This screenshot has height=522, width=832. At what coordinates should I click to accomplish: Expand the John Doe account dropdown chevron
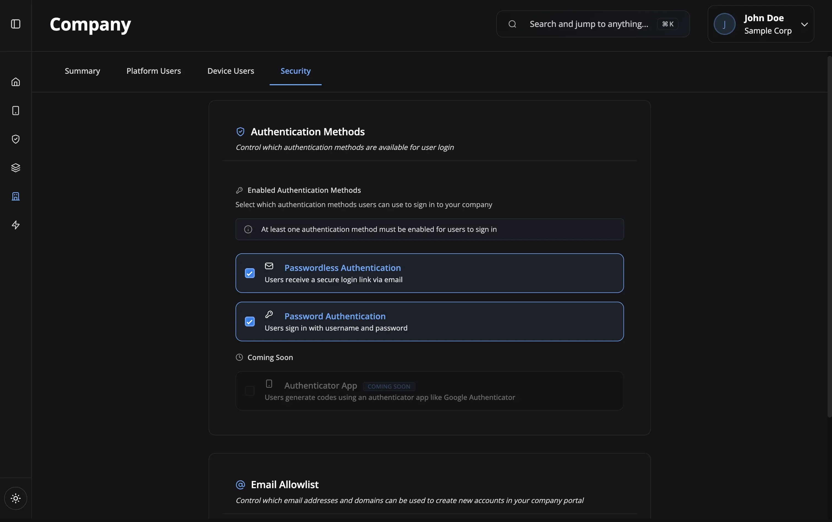(x=804, y=24)
